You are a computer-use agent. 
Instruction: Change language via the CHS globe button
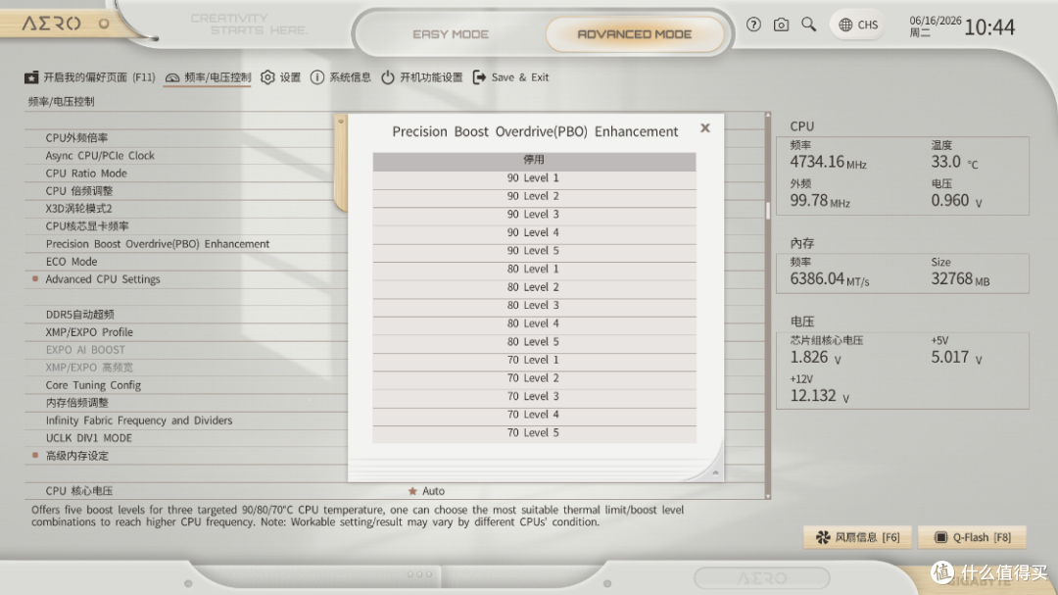click(858, 25)
